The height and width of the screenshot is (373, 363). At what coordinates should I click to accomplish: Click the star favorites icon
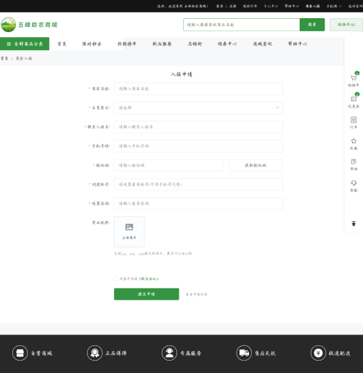click(354, 141)
